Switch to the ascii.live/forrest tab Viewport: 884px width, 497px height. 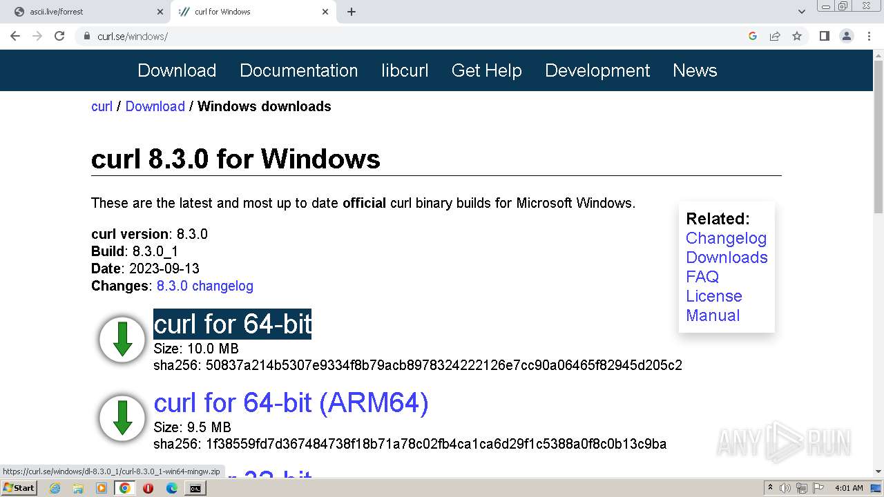(85, 12)
